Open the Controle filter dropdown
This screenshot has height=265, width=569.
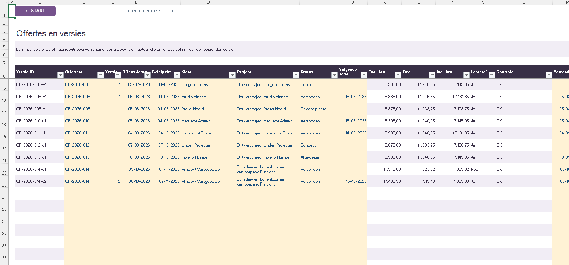tap(549, 75)
